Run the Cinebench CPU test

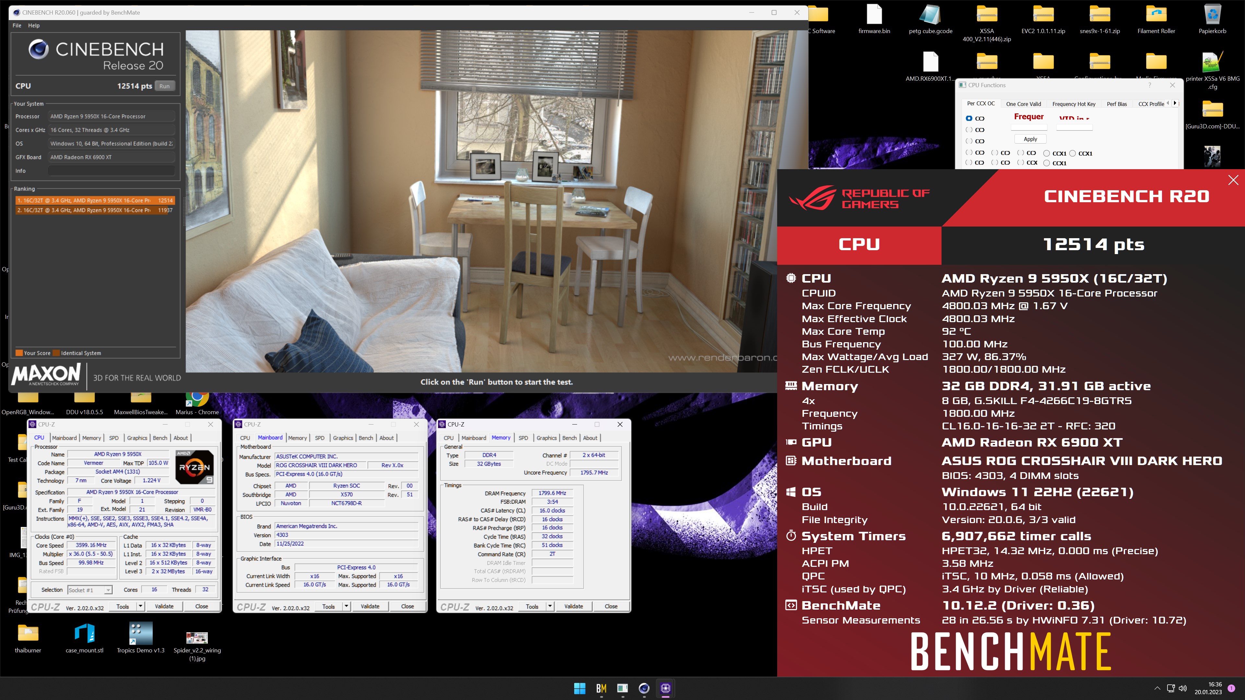(165, 86)
